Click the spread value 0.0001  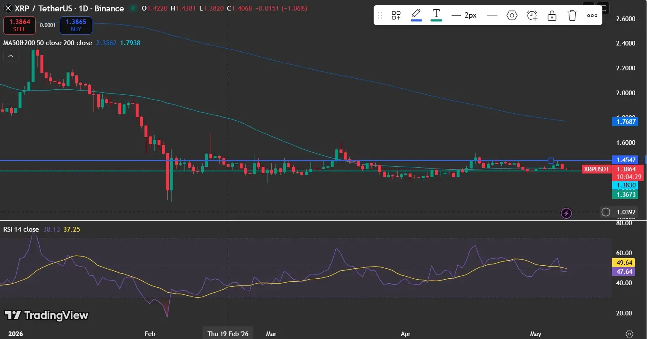(48, 25)
